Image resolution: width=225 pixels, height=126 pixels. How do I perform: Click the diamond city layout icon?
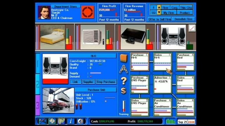pyautogui.click(x=52, y=121)
